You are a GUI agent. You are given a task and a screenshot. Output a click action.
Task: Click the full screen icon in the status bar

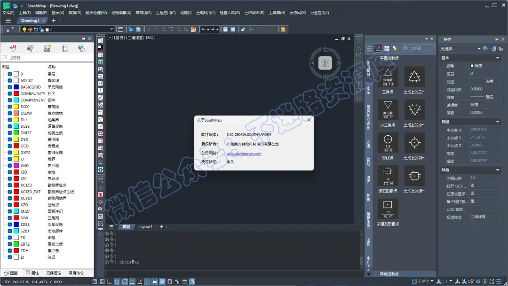tap(492, 281)
